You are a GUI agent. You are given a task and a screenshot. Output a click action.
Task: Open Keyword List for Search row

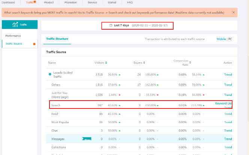(x=223, y=103)
